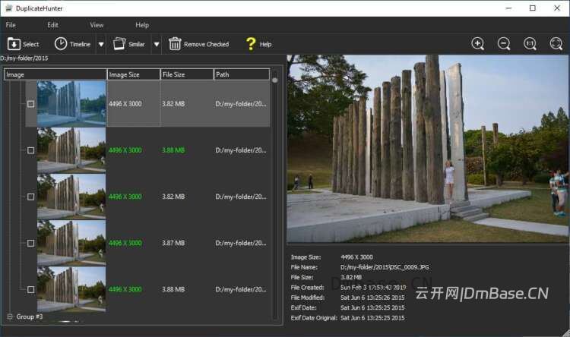The height and width of the screenshot is (337, 570).
Task: Open Help via yellow question mark
Action: tap(251, 44)
